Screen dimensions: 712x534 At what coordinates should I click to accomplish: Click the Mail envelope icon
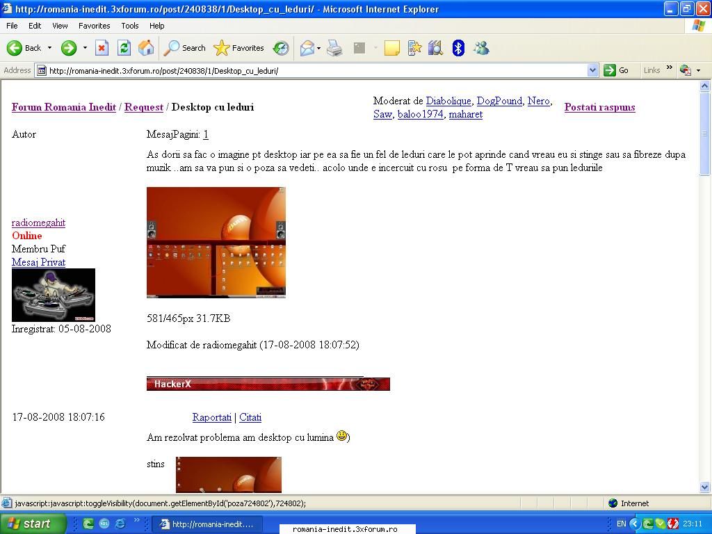click(x=307, y=48)
